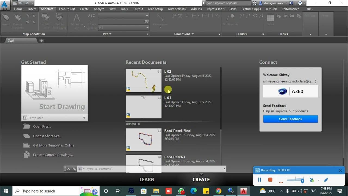Open the signed-in user account dropdown
348x196 pixels.
pos(273,3)
